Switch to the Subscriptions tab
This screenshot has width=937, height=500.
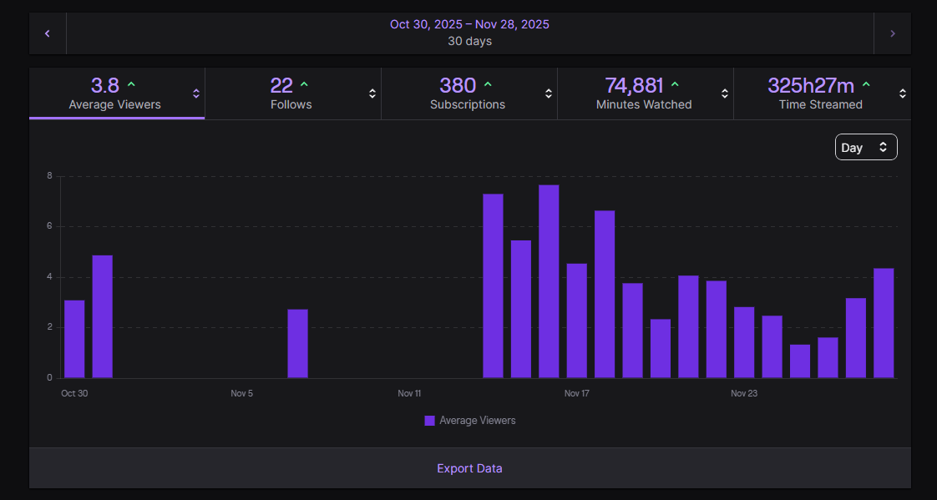pyautogui.click(x=468, y=93)
